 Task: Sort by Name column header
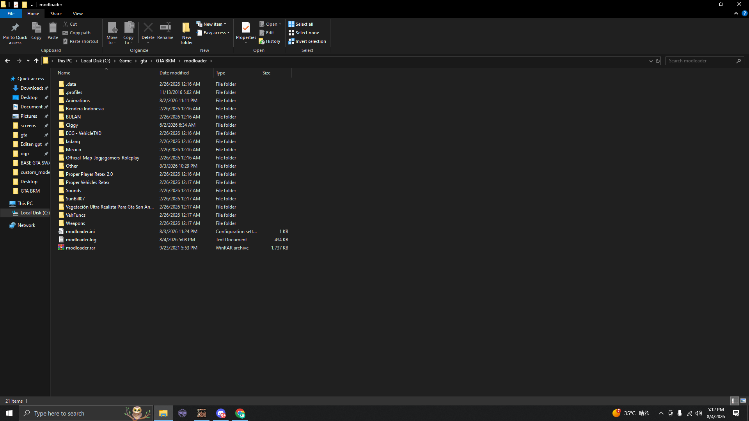[106, 73]
